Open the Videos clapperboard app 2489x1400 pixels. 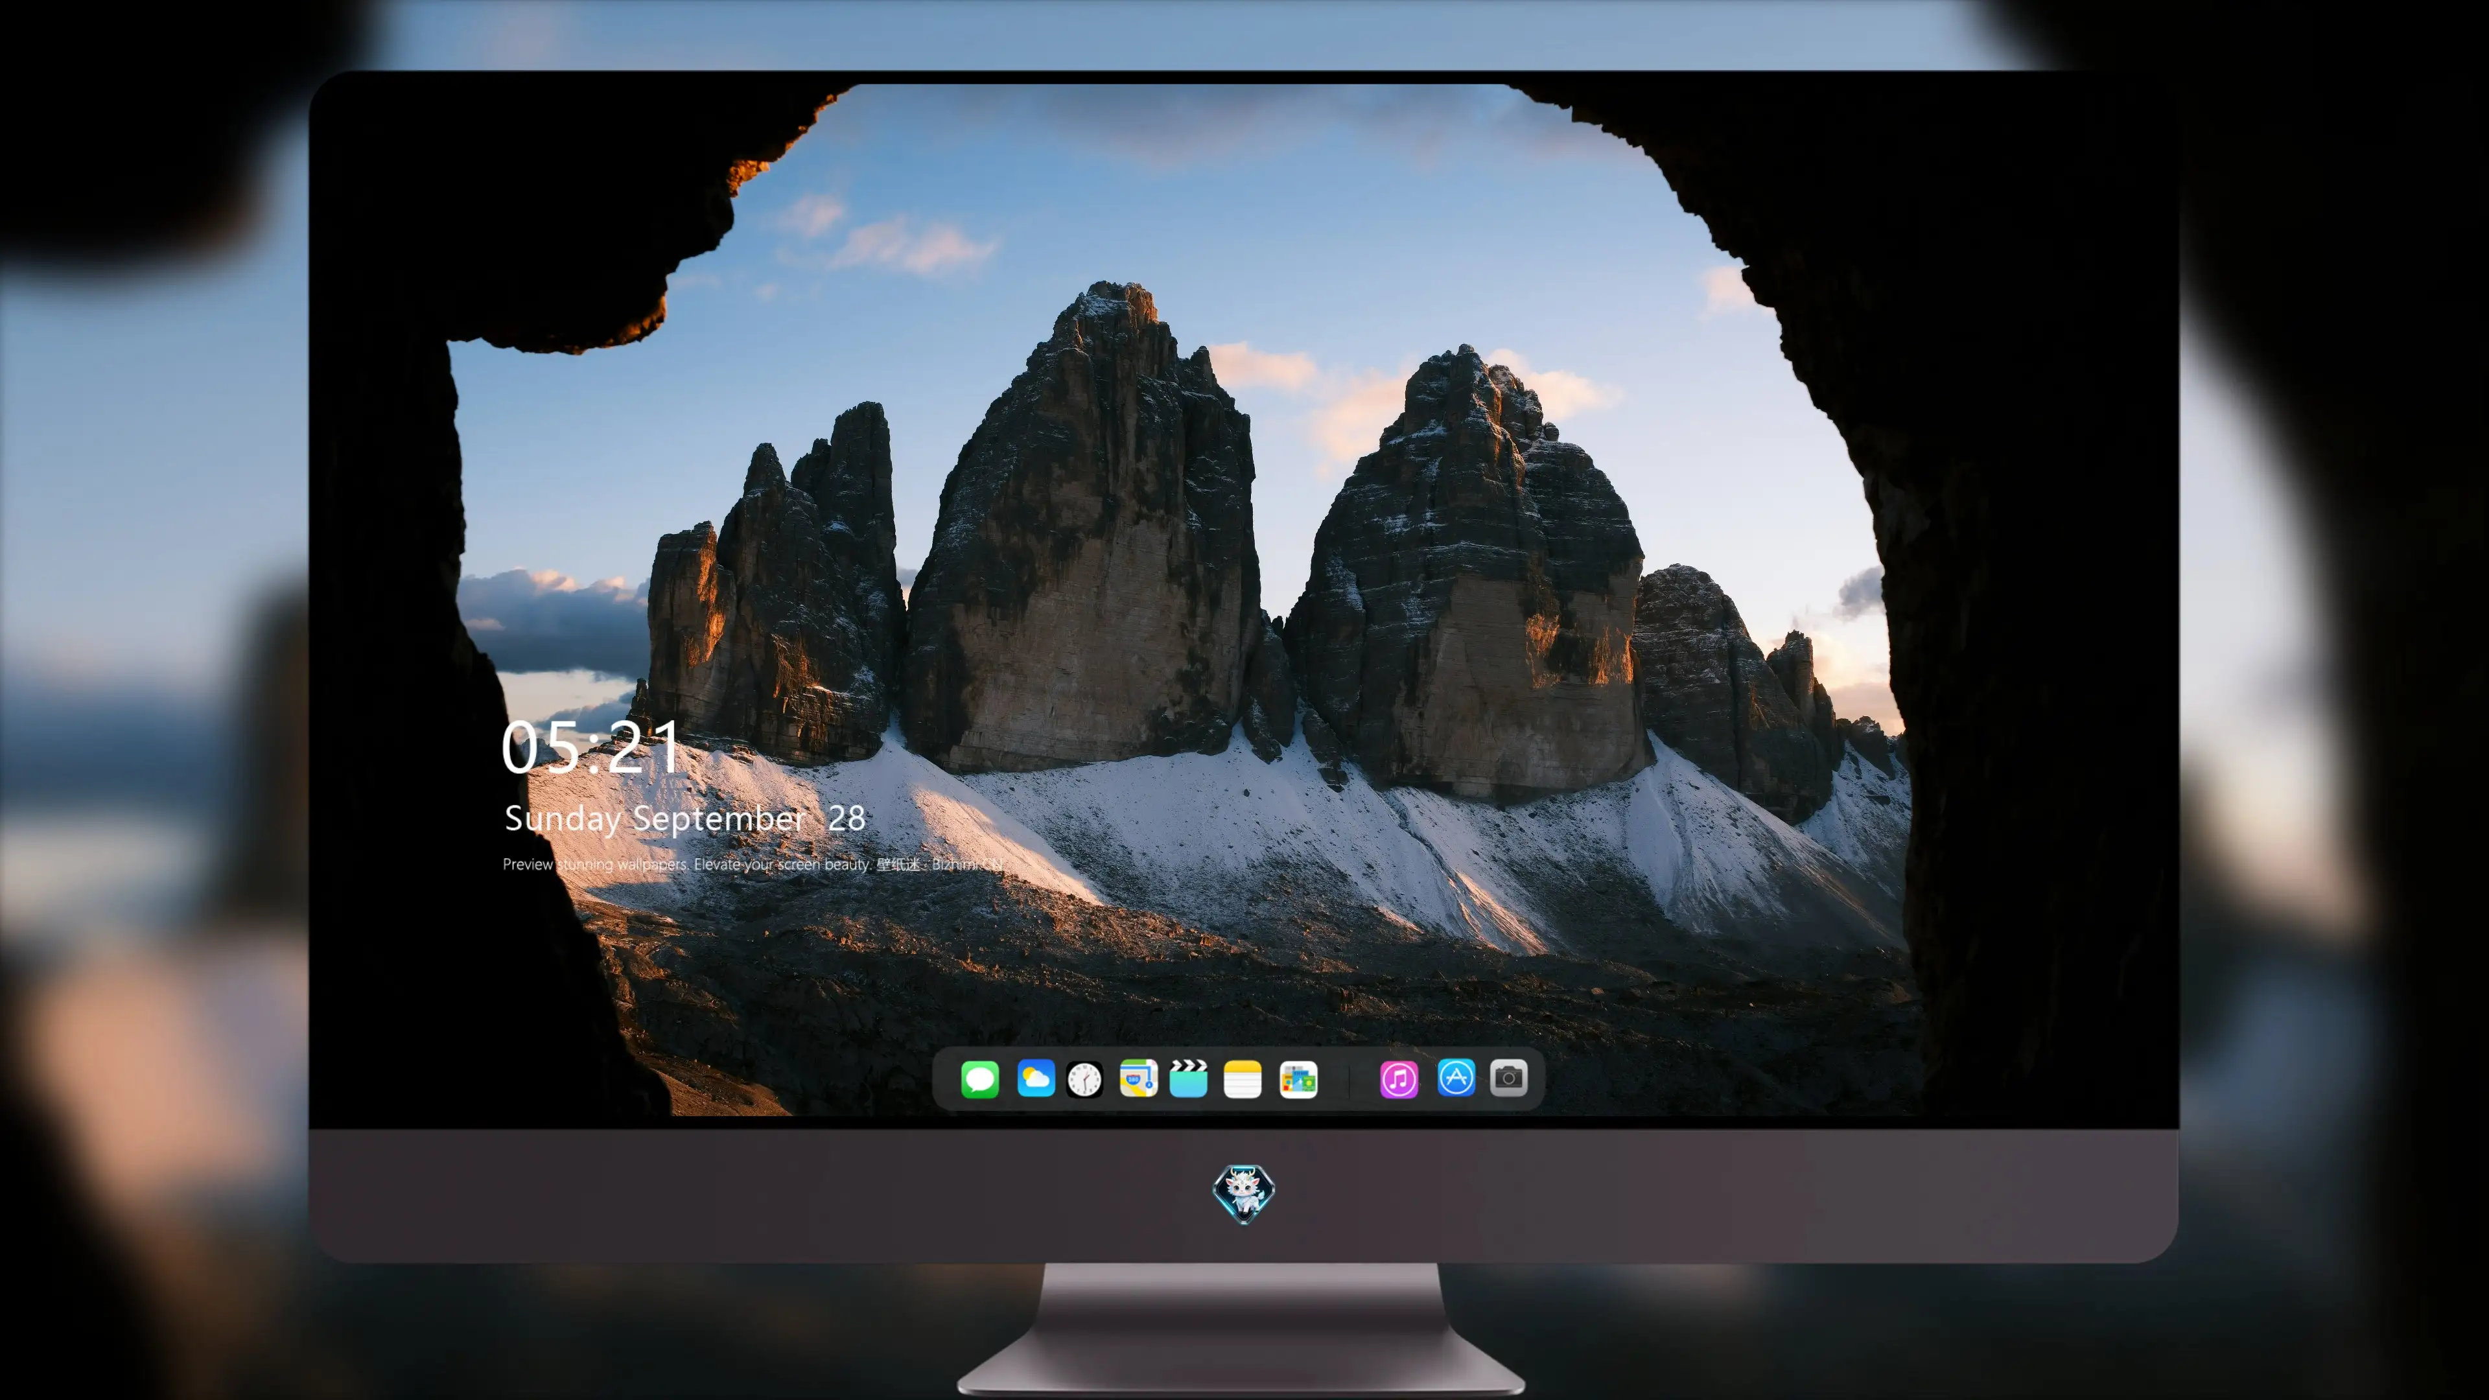click(1189, 1079)
